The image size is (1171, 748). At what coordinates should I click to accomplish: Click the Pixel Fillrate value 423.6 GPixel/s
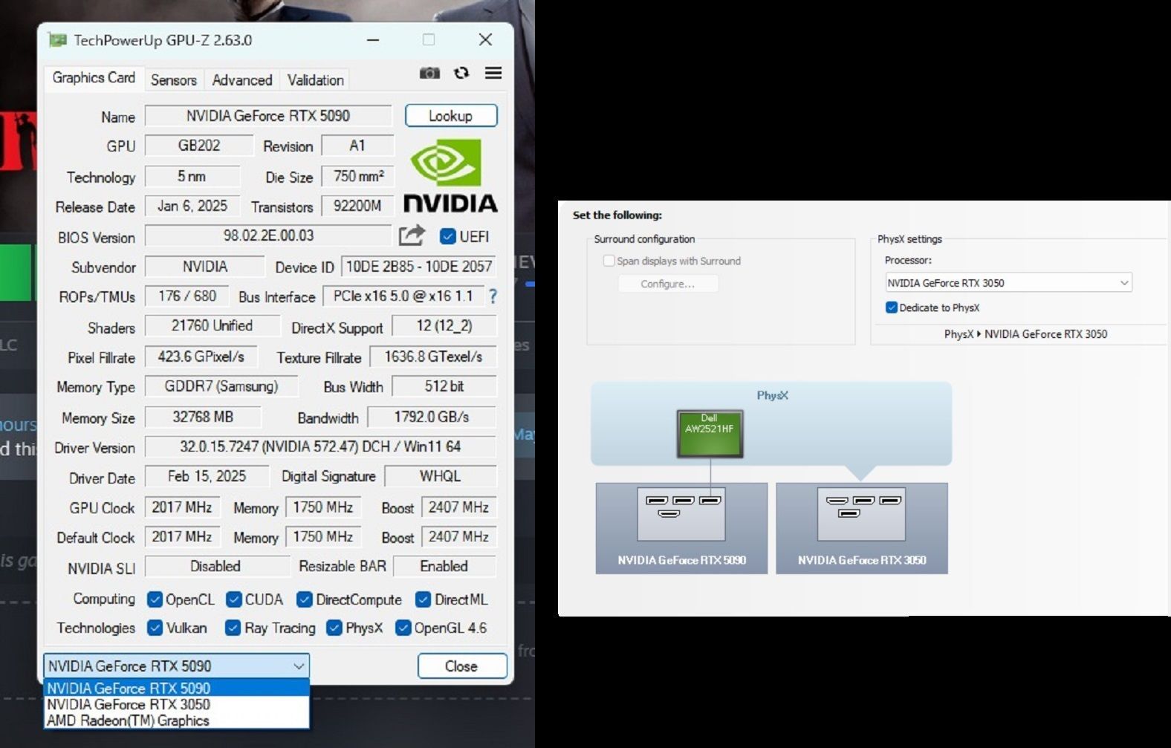click(201, 357)
